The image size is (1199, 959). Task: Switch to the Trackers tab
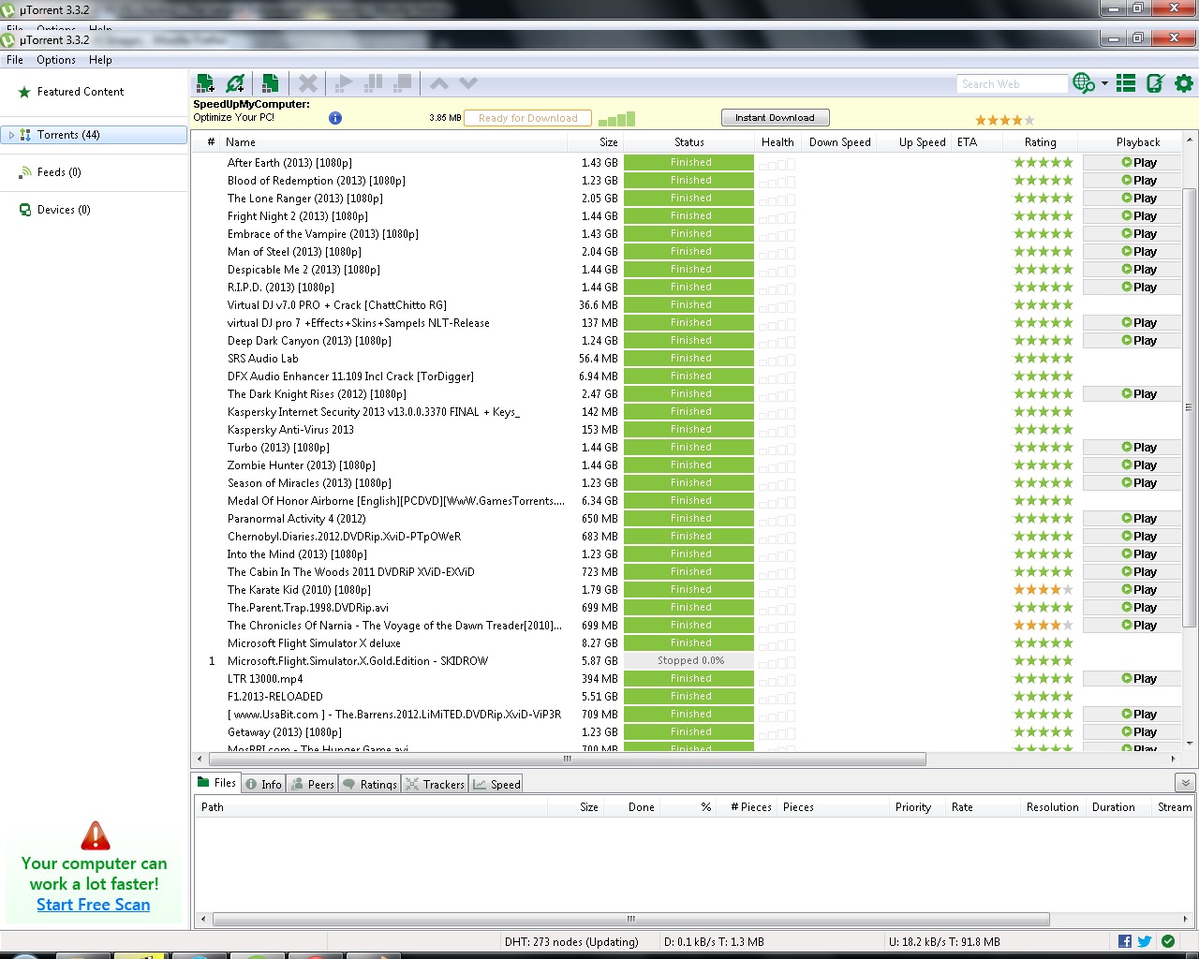[435, 784]
